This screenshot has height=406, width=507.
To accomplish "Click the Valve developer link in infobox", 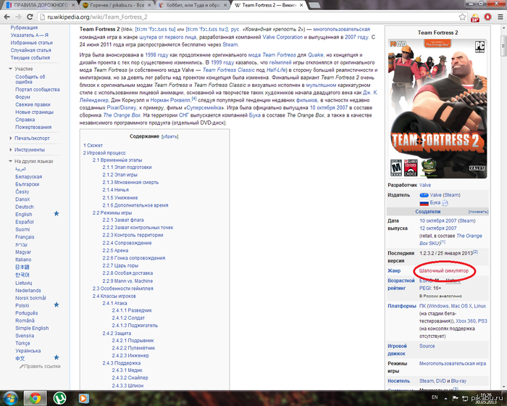I will point(425,185).
